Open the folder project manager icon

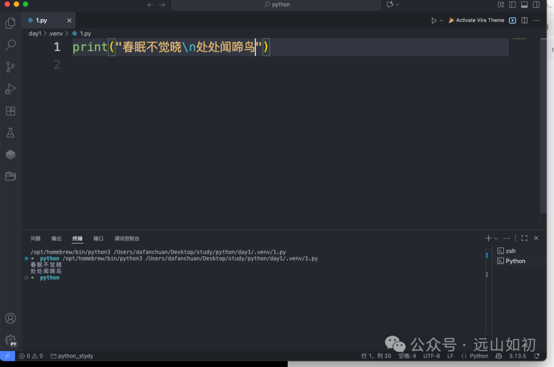point(11,176)
